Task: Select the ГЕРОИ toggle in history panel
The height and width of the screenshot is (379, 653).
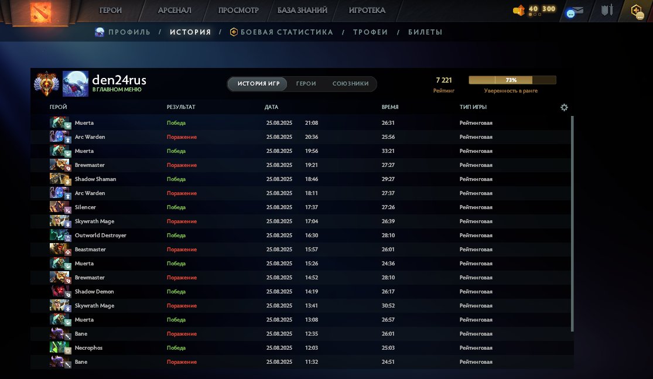Action: point(306,84)
